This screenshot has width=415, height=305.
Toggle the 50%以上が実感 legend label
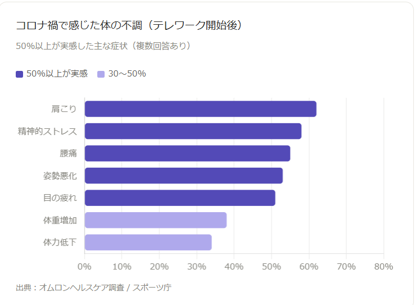point(57,74)
